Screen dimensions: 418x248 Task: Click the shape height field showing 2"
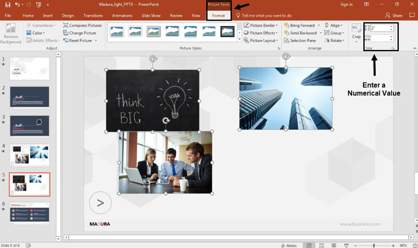[380, 28]
